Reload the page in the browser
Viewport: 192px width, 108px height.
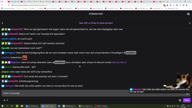point(8,5)
